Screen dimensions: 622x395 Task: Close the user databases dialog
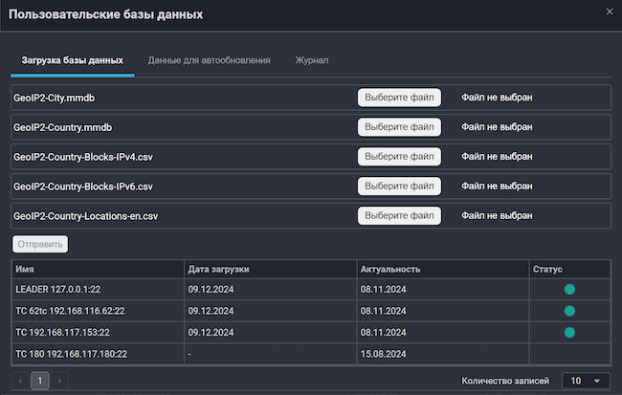pyautogui.click(x=611, y=11)
